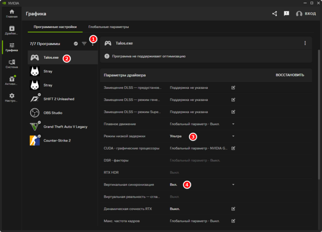
Task: Click the Параметры драйвера heading
Action: [x=125, y=75]
